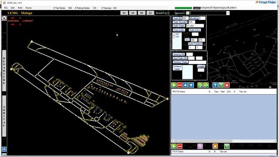Click the green double-arrow refresh icon

pyautogui.click(x=206, y=85)
